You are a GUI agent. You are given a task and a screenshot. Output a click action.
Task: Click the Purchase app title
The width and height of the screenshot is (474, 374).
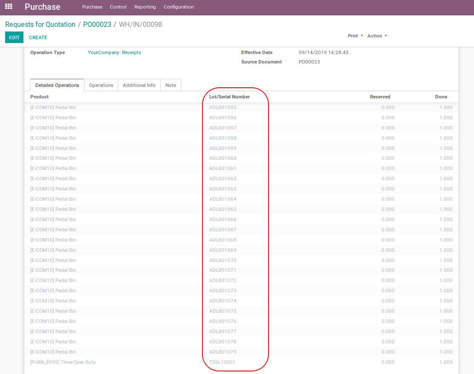coord(43,7)
